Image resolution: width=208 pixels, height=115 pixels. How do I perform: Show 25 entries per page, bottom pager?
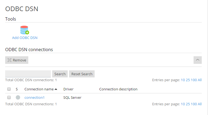188,104
